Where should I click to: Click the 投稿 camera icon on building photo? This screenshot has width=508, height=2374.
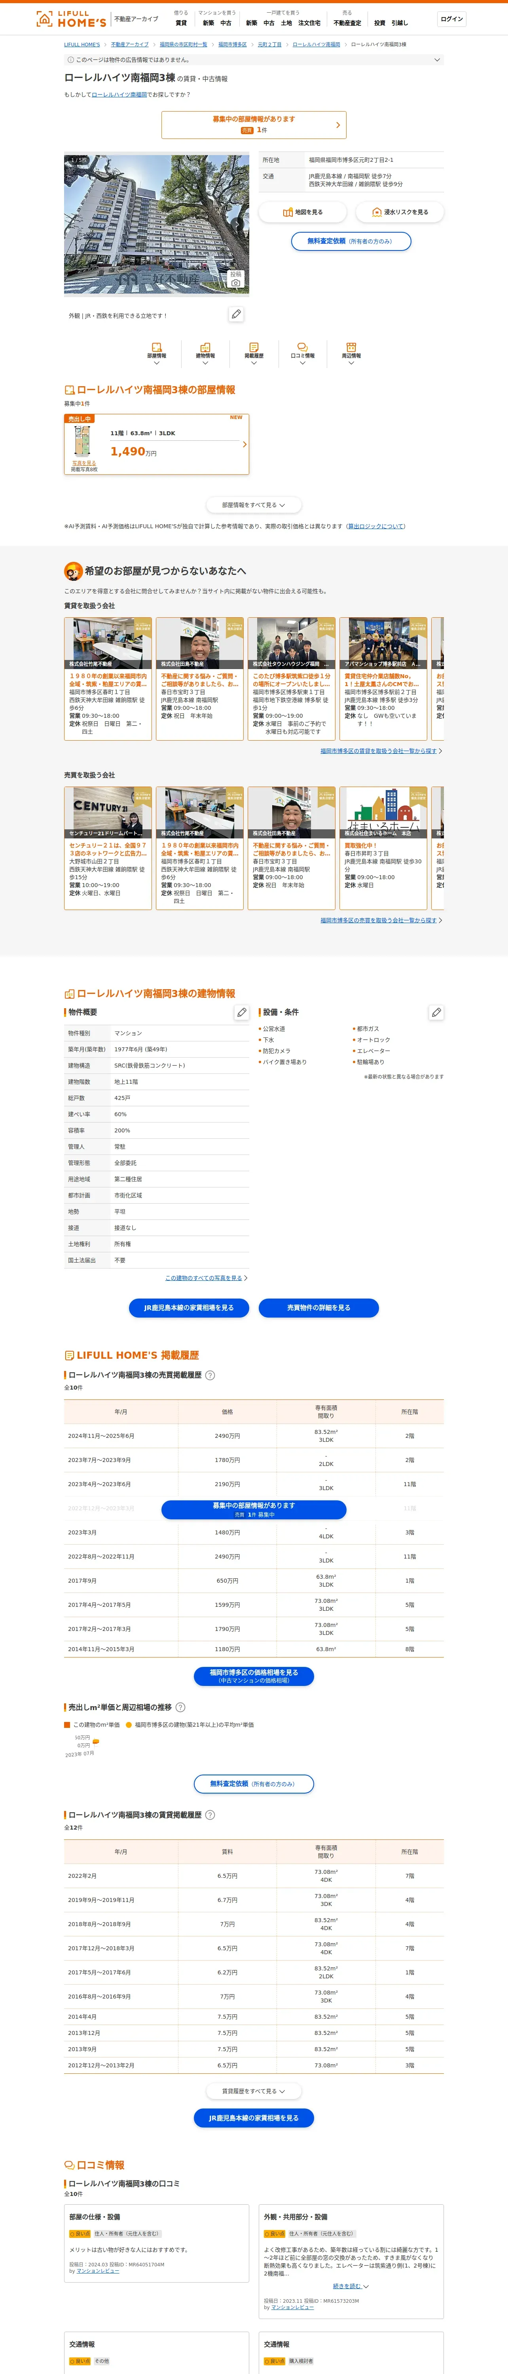coord(236,279)
